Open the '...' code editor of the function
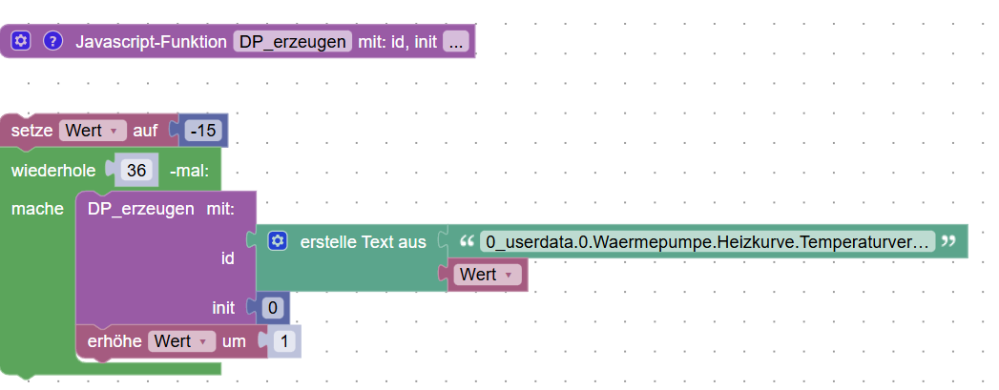 tap(456, 42)
